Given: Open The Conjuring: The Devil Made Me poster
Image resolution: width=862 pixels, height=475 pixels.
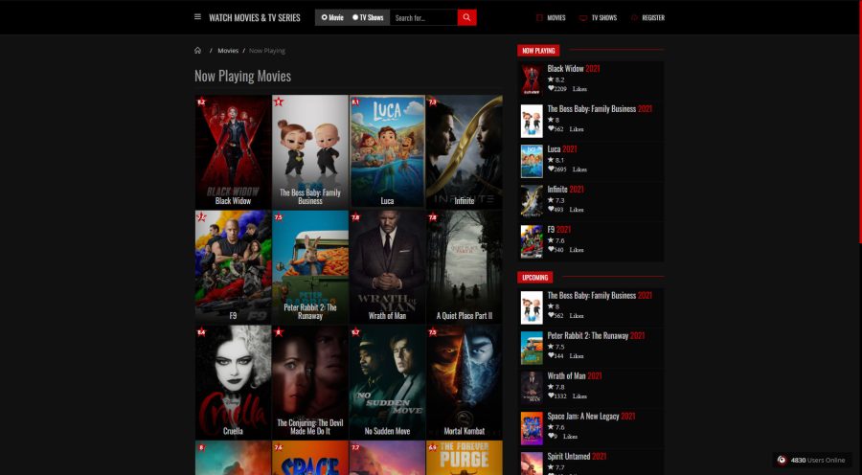Looking at the screenshot, I should [310, 382].
